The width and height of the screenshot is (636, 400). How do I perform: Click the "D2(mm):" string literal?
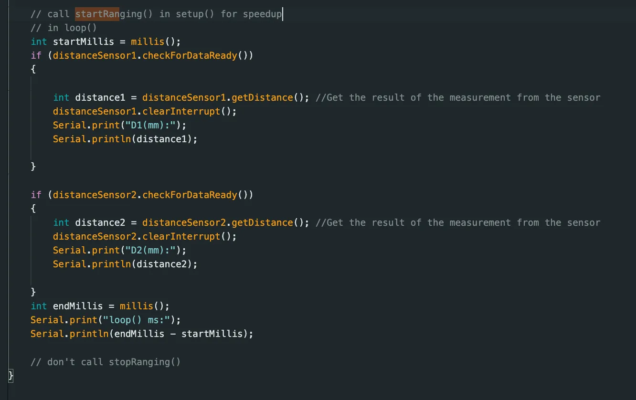pyautogui.click(x=150, y=250)
